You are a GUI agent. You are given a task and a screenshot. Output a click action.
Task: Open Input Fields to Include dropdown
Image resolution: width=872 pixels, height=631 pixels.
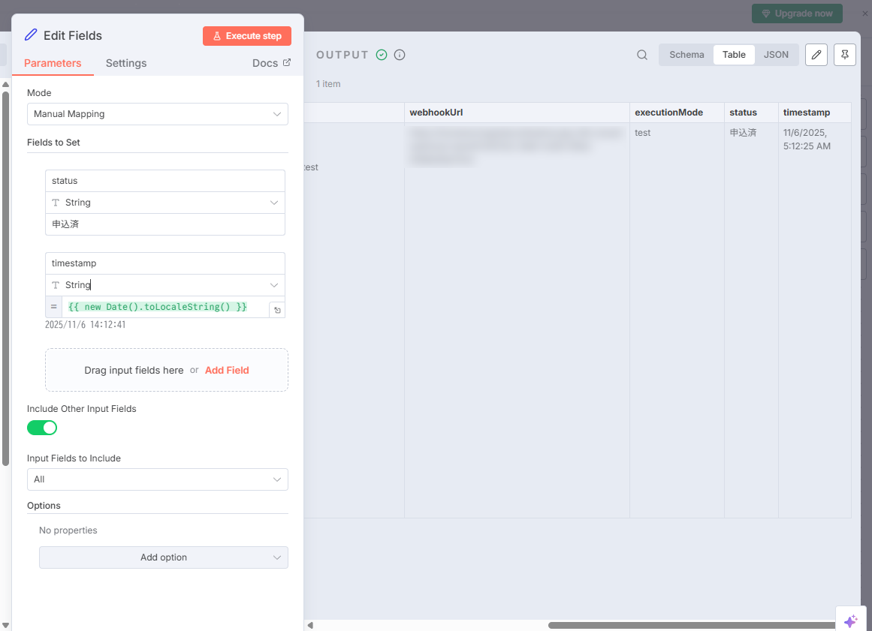point(158,479)
